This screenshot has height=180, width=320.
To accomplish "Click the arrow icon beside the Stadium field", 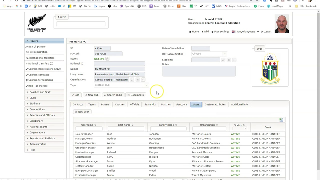I will 234,60.
